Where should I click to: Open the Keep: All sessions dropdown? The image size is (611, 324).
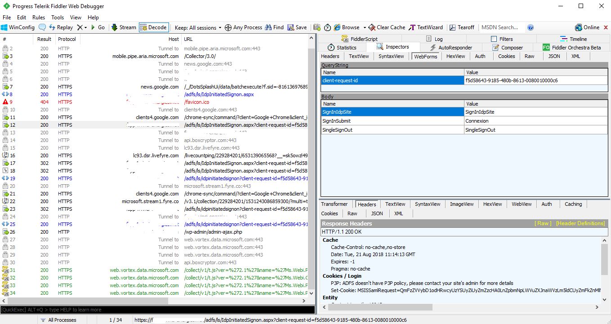[x=198, y=27]
